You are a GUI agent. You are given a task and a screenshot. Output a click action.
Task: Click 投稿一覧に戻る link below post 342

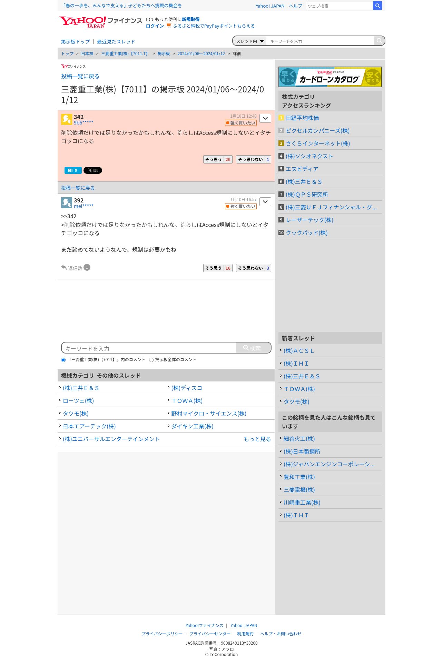(78, 188)
